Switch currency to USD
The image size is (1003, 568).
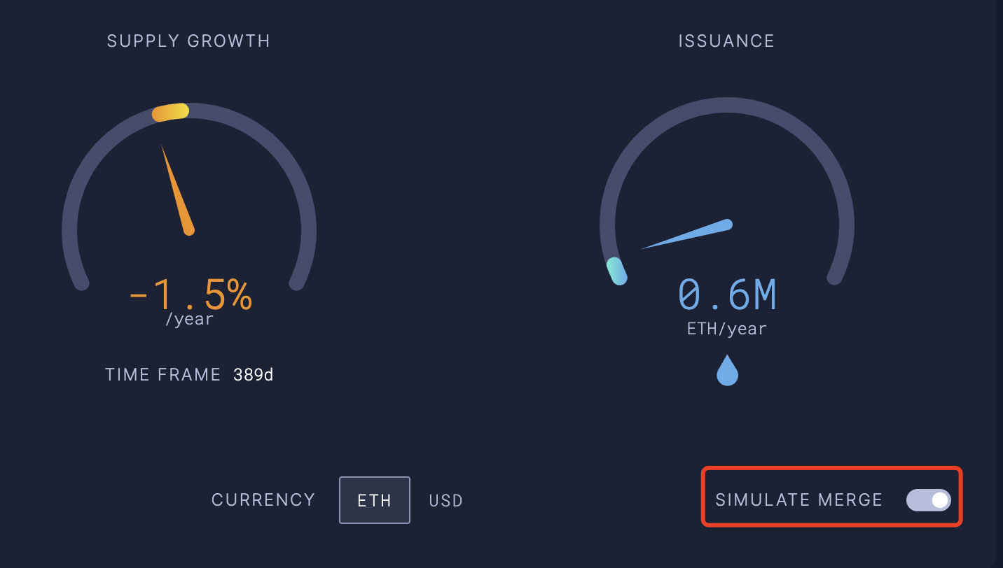(x=446, y=501)
